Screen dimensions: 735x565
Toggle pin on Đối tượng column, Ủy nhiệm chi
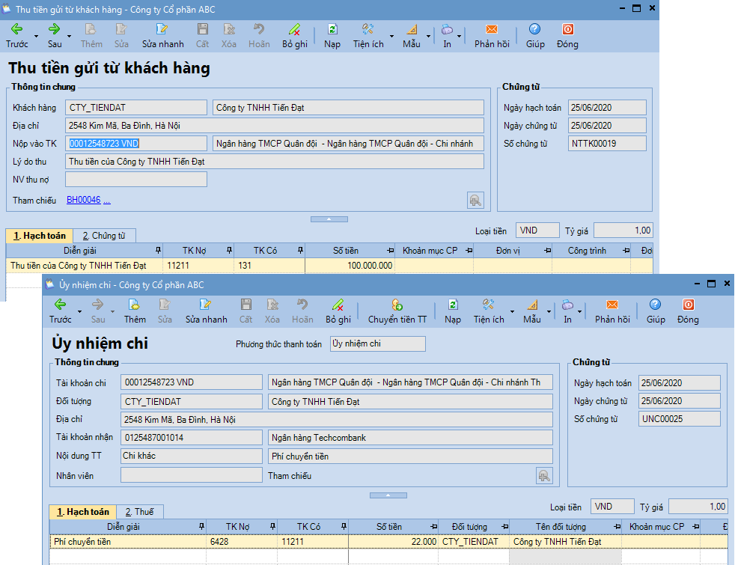[x=504, y=527]
